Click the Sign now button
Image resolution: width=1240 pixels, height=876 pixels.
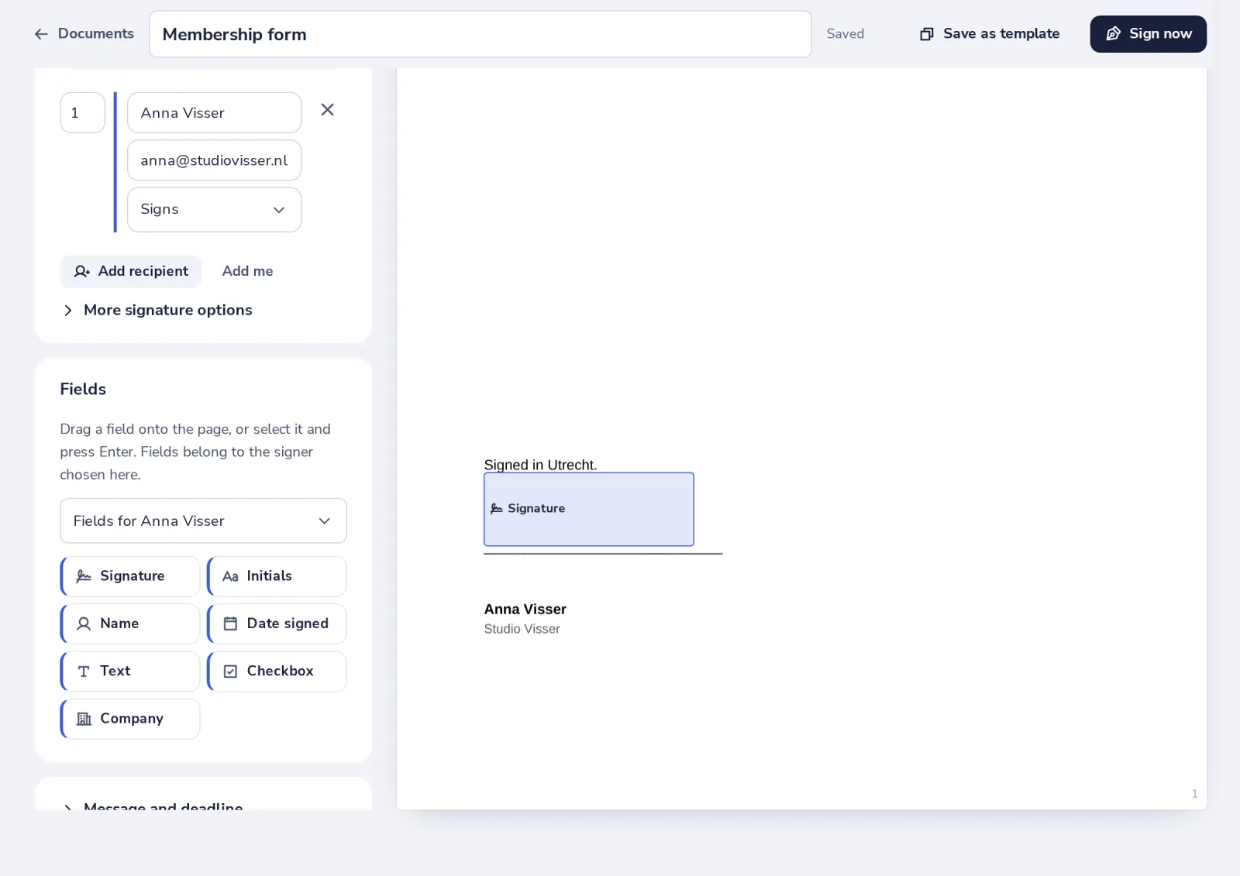pyautogui.click(x=1148, y=34)
